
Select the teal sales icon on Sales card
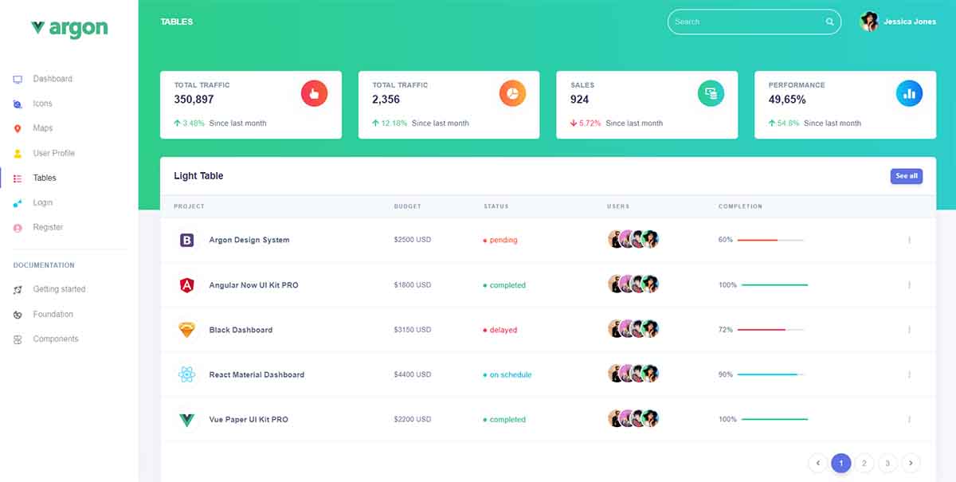pos(711,92)
